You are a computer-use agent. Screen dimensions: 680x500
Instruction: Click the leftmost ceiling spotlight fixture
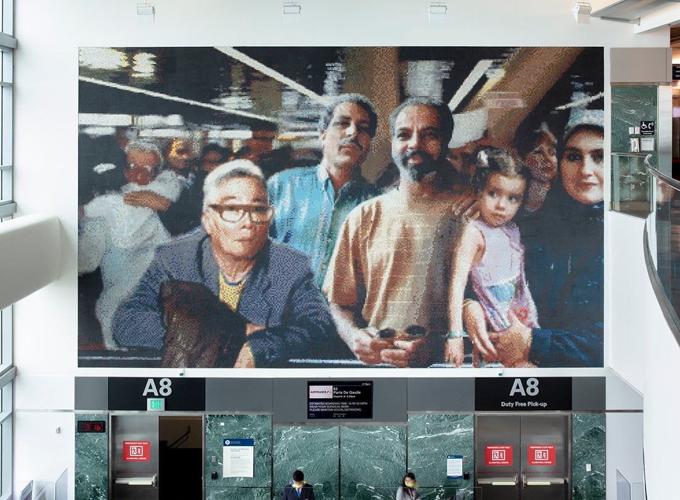146,10
